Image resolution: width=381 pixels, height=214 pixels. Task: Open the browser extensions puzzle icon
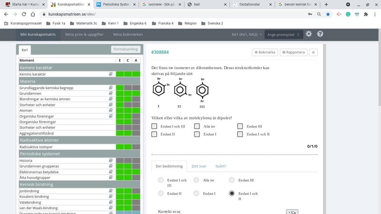tap(366, 14)
